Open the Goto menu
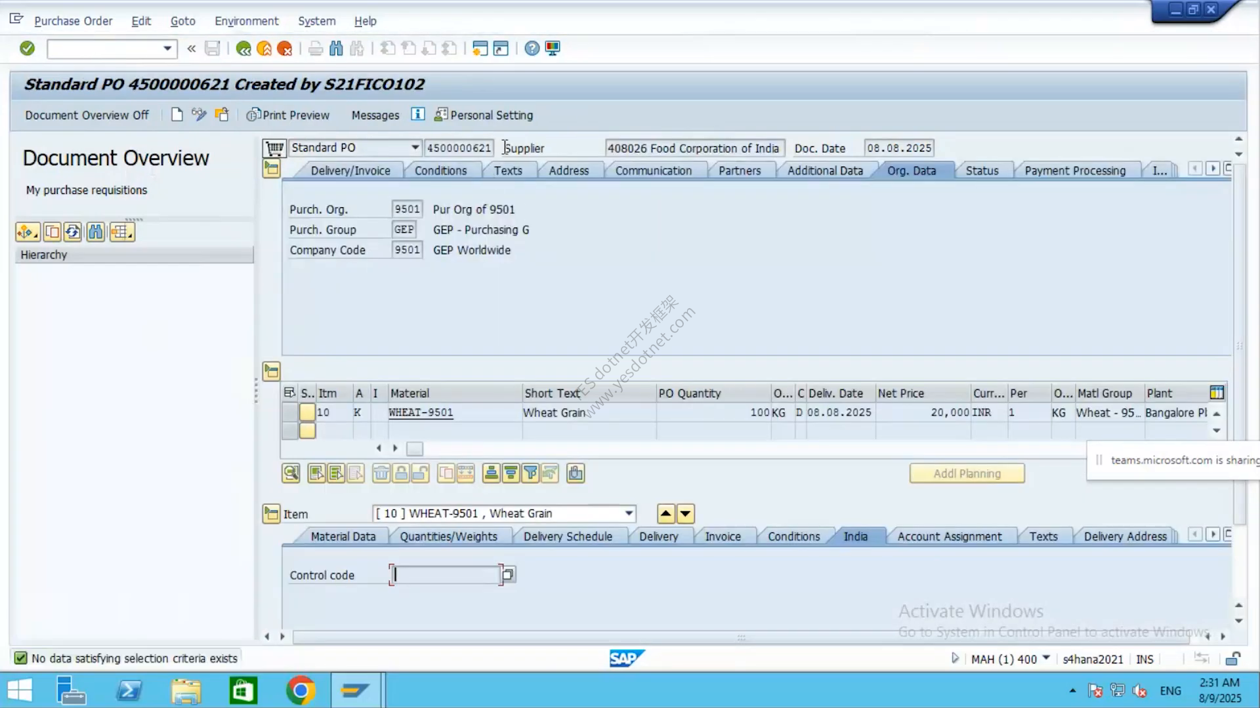The width and height of the screenshot is (1260, 708). 183,21
